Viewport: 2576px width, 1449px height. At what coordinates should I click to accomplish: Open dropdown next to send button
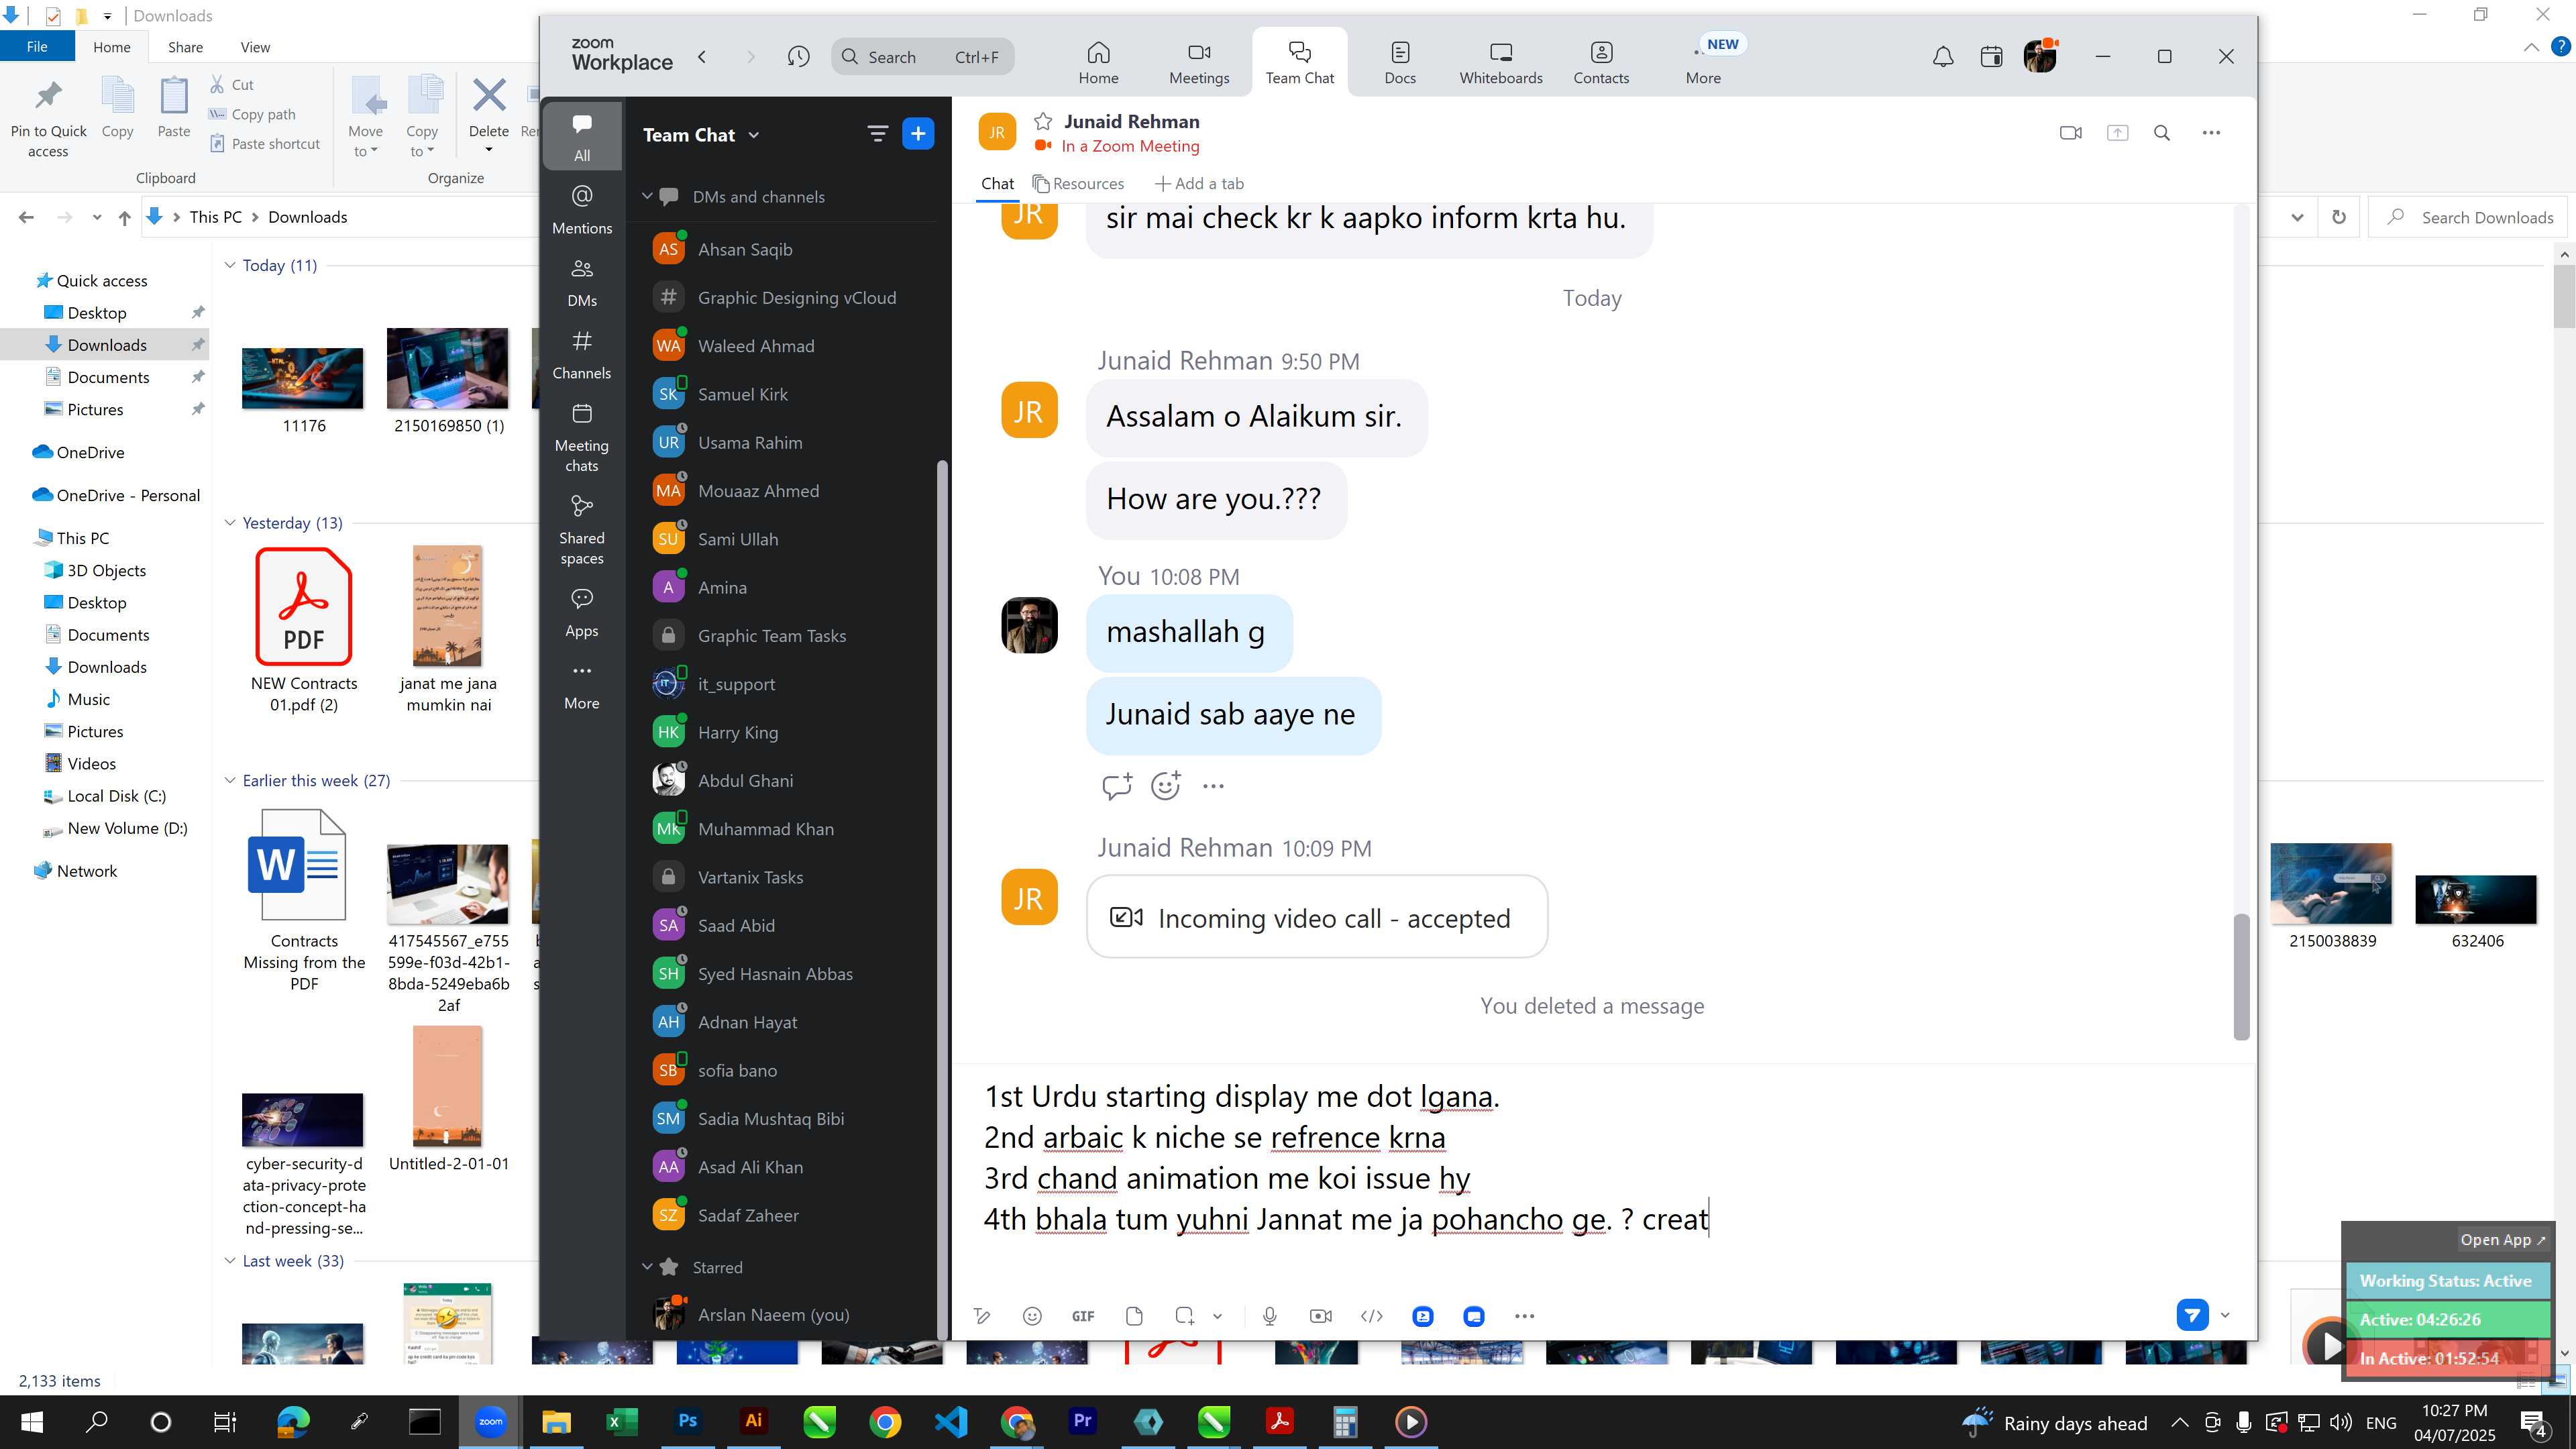(x=2225, y=1315)
